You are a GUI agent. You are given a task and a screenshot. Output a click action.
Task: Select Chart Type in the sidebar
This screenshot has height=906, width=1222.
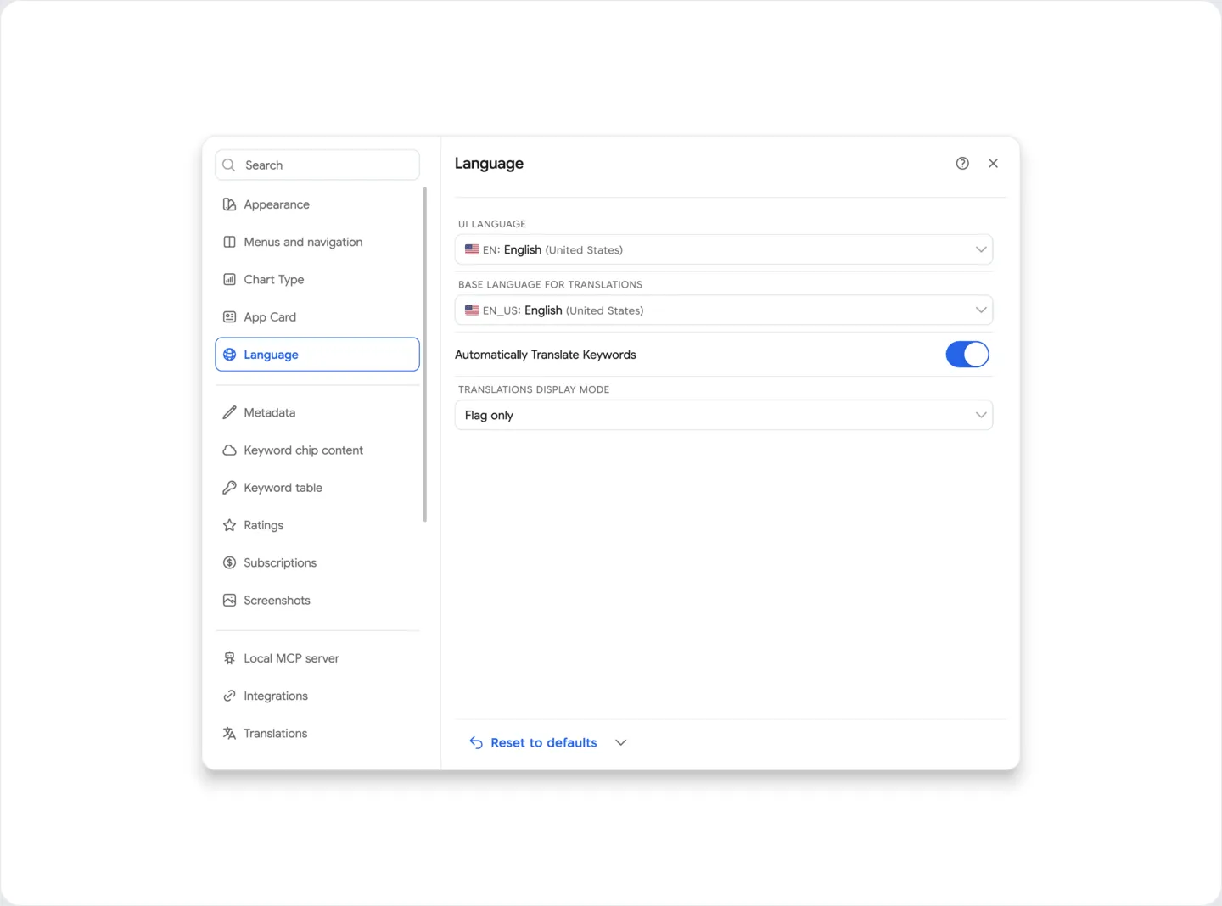pyautogui.click(x=317, y=279)
